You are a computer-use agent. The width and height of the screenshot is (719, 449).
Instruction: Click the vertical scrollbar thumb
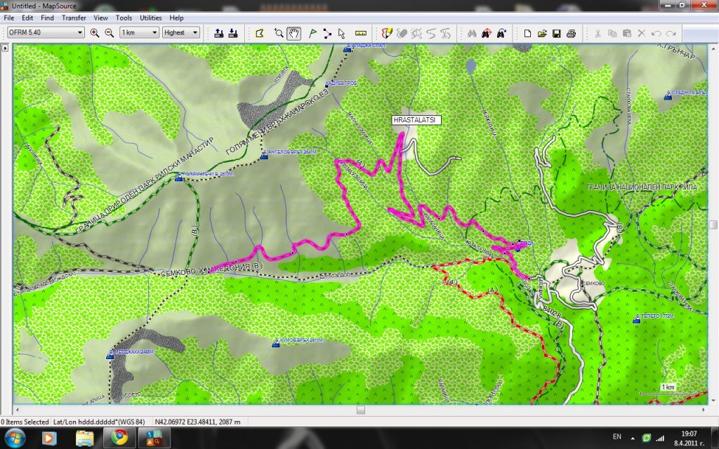click(x=713, y=224)
